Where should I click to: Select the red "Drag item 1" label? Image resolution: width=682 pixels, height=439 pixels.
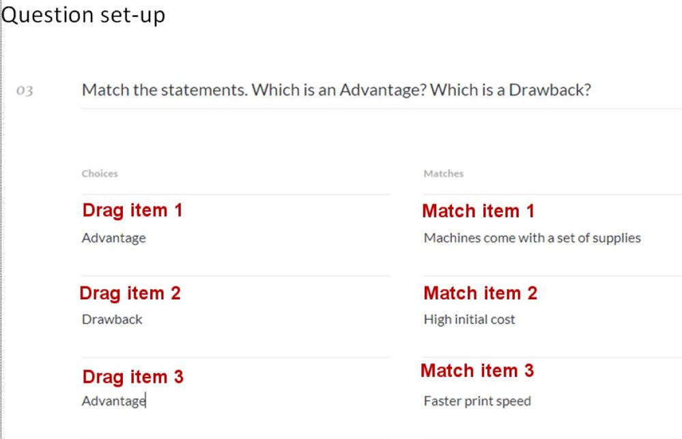(132, 210)
